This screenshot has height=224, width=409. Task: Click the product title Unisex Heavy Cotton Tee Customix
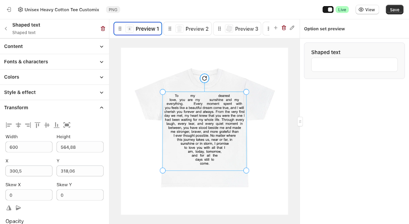[x=62, y=10]
